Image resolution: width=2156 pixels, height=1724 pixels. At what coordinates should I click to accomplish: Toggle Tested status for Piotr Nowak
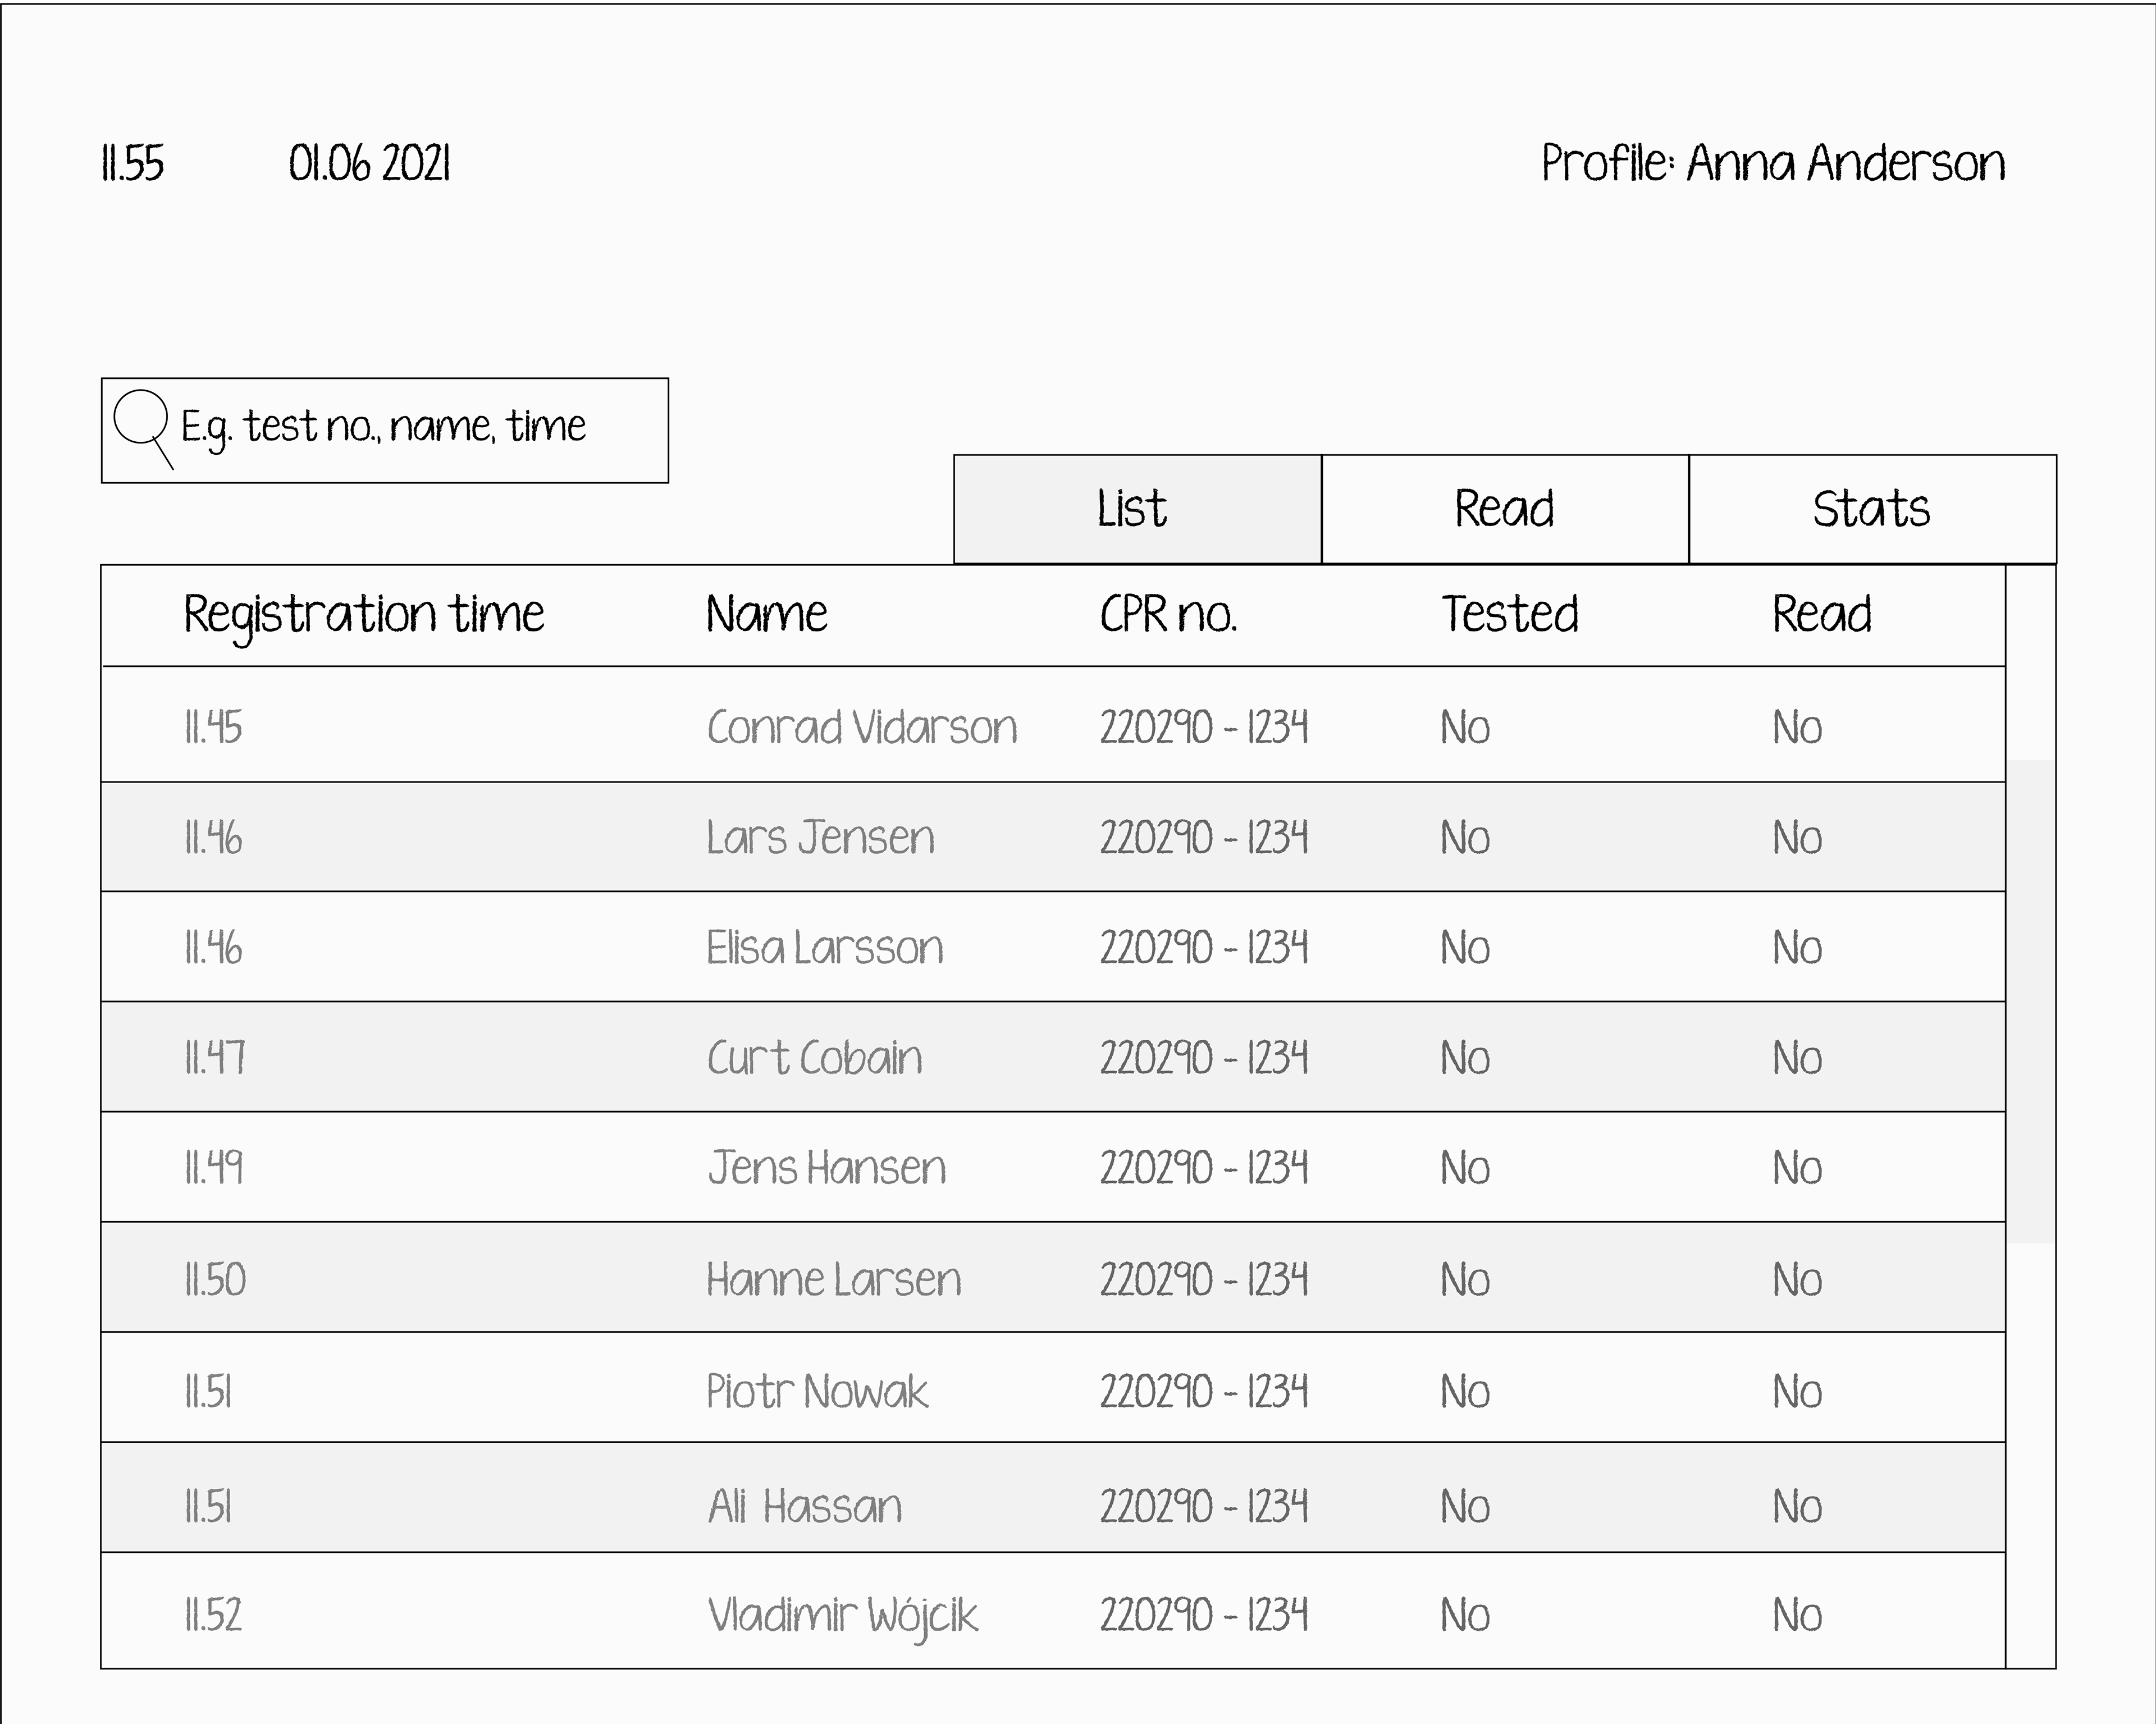tap(1465, 1392)
